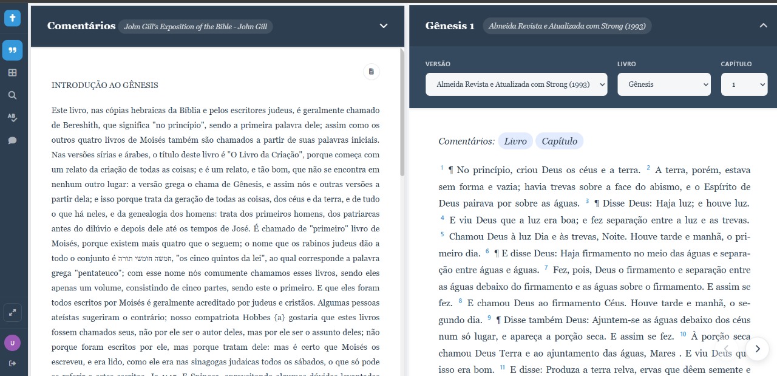Open the Capítulo number dropdown
This screenshot has height=376, width=777.
pos(744,84)
